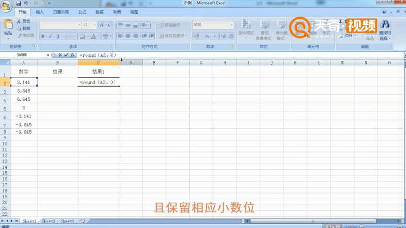Open Insert Function fx dialog

pos(73,55)
